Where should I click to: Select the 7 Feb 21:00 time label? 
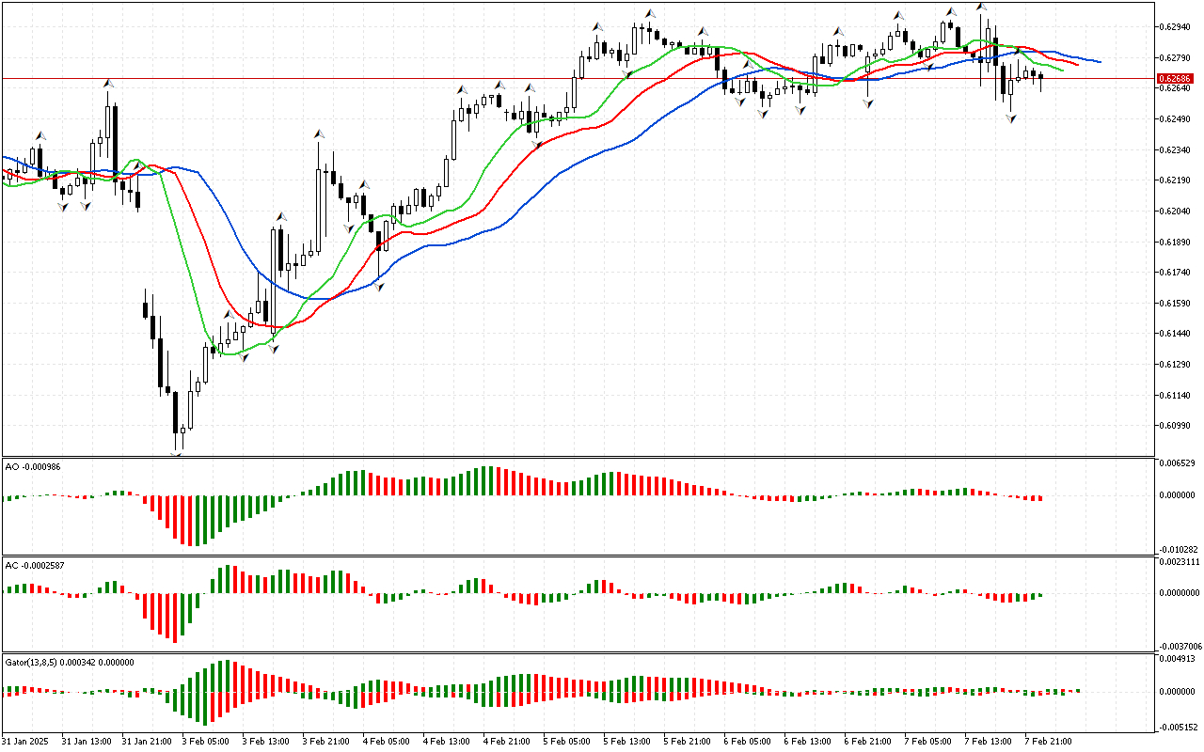click(1048, 741)
